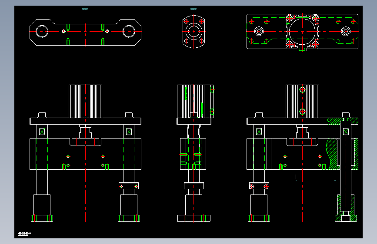
Task: Select the bottom-center side elevation cylinder body
Action: 195,101
